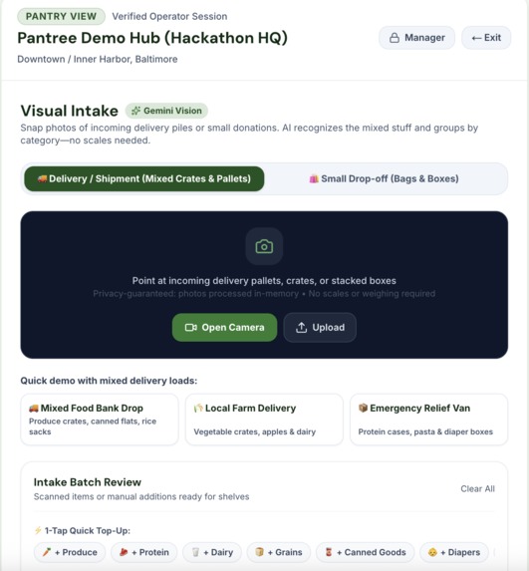Click 'Quick demo with mixed delivery loads:' text

[109, 381]
